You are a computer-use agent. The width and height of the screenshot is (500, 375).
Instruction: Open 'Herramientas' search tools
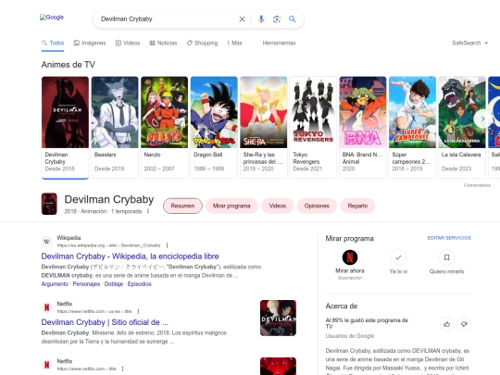coord(279,43)
